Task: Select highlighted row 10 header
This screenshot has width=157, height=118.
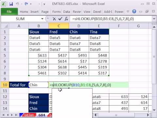Action: pos(5,85)
